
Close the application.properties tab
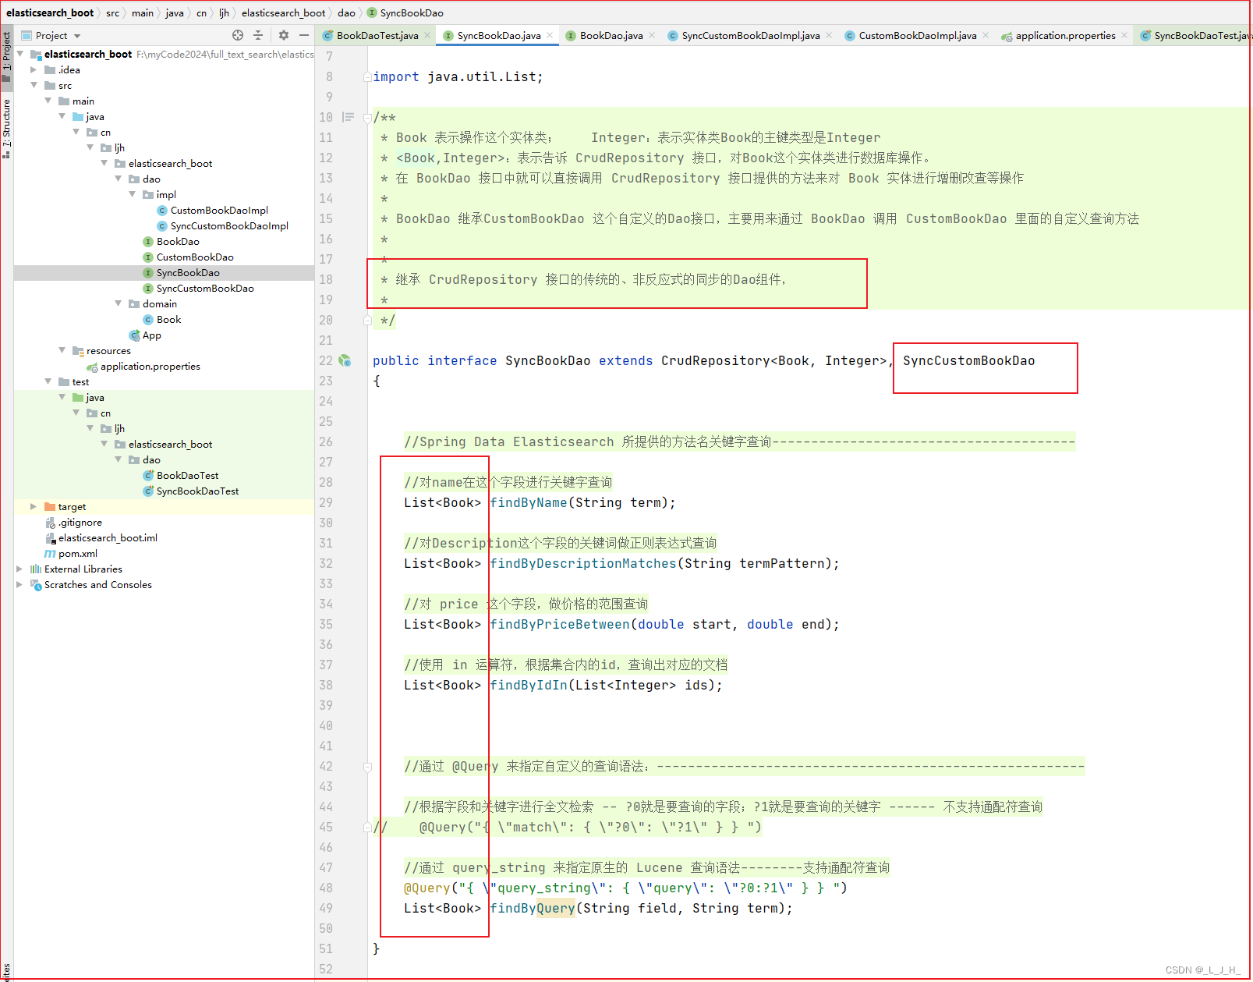[x=1124, y=35]
